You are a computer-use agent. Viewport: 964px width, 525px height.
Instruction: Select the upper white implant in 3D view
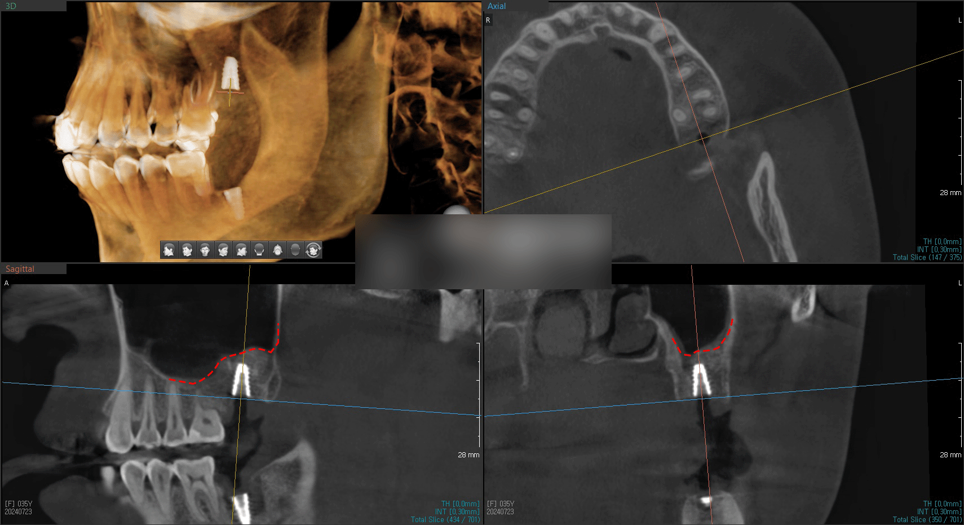pyautogui.click(x=229, y=73)
